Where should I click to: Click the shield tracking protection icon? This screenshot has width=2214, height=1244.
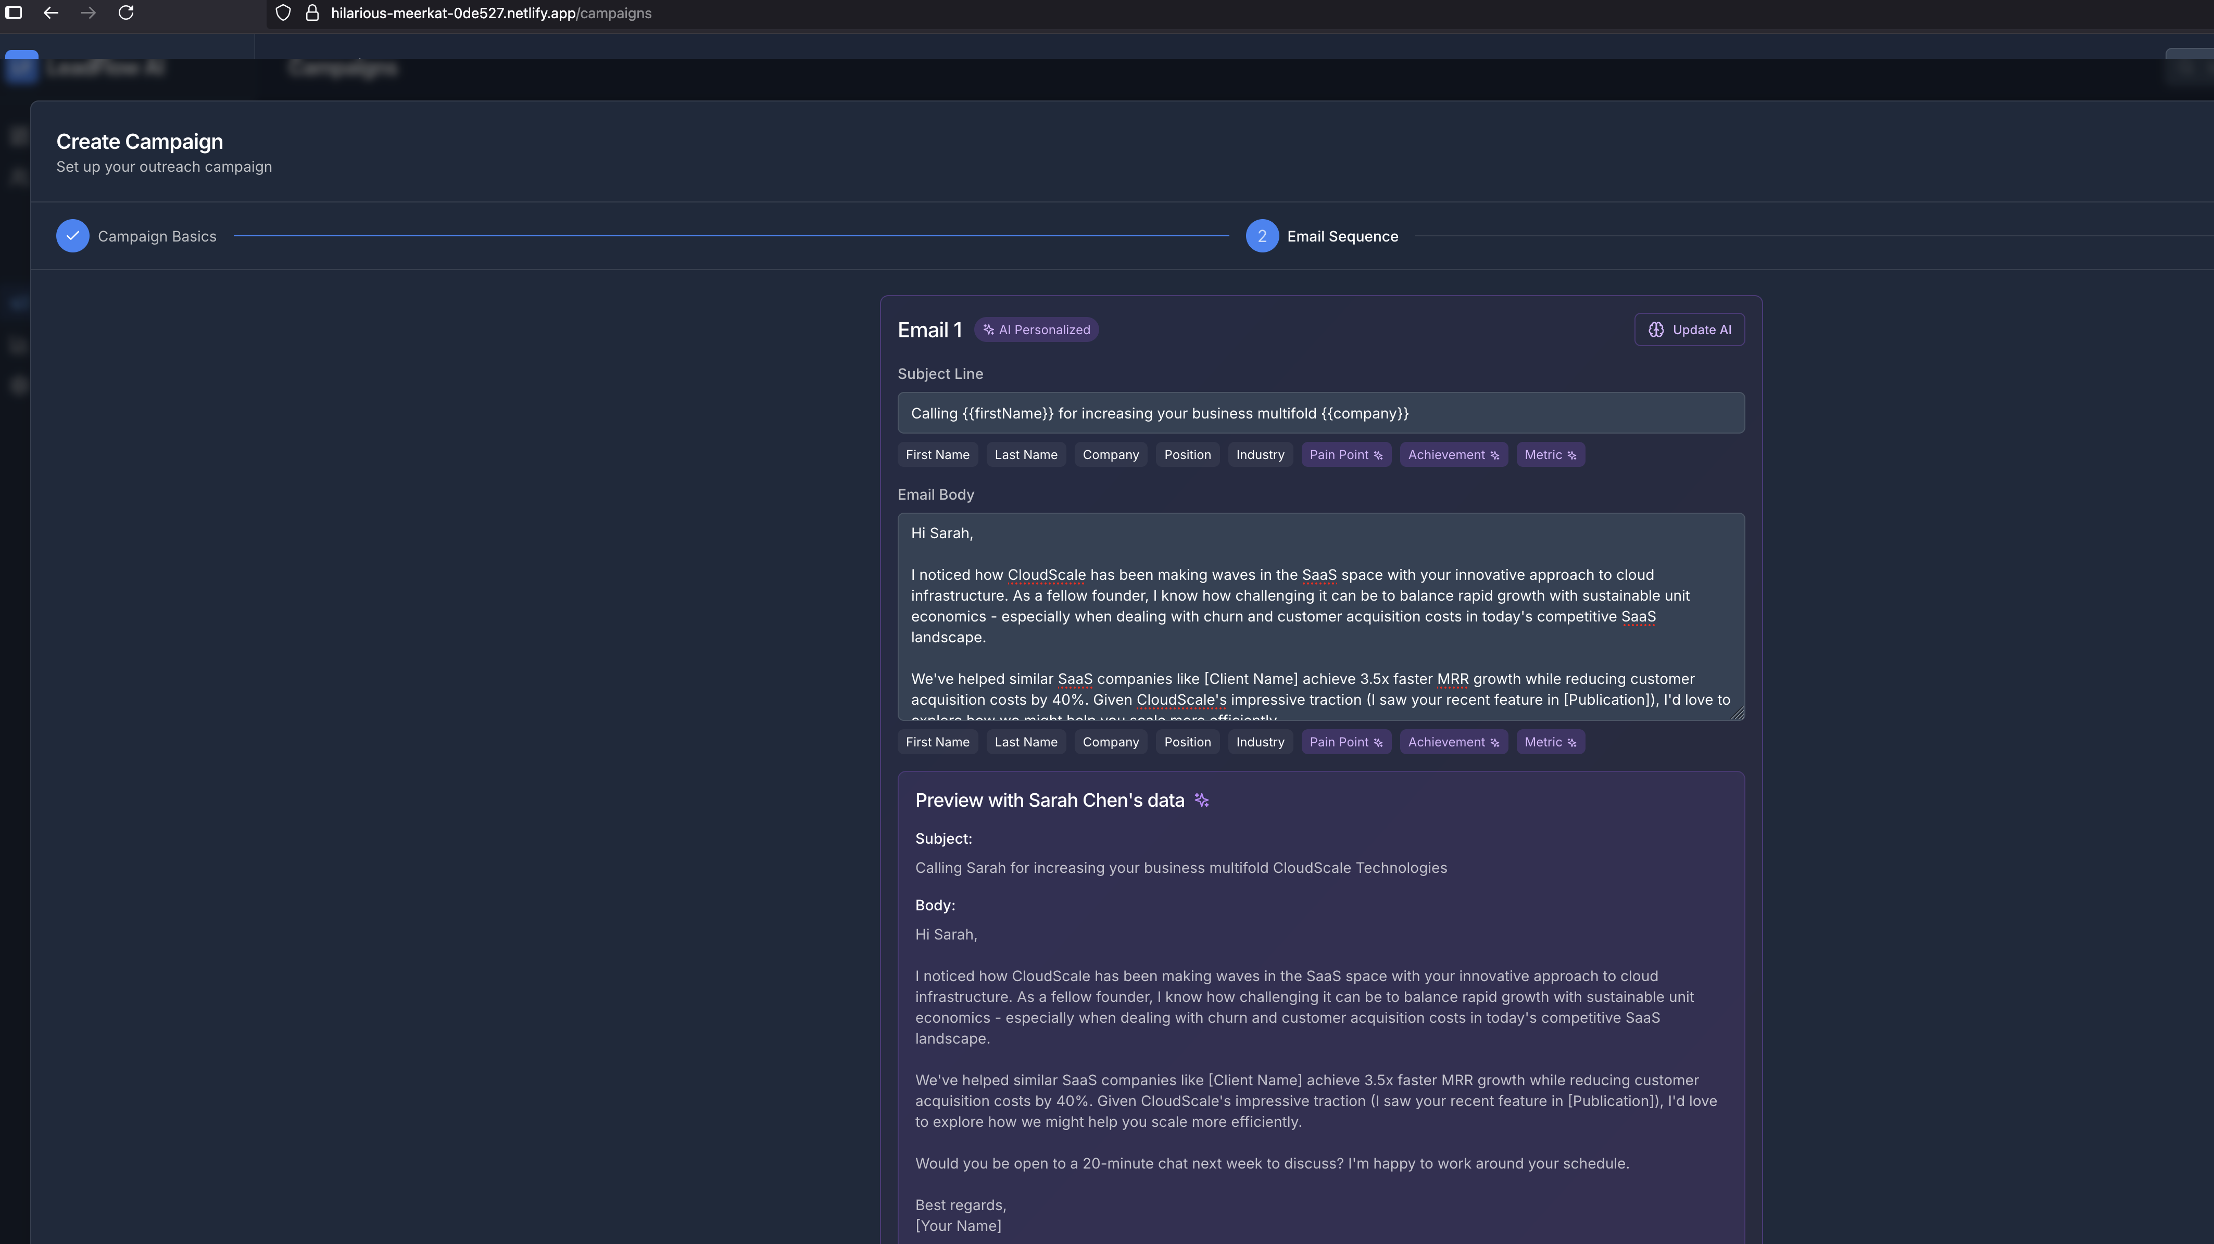tap(283, 13)
